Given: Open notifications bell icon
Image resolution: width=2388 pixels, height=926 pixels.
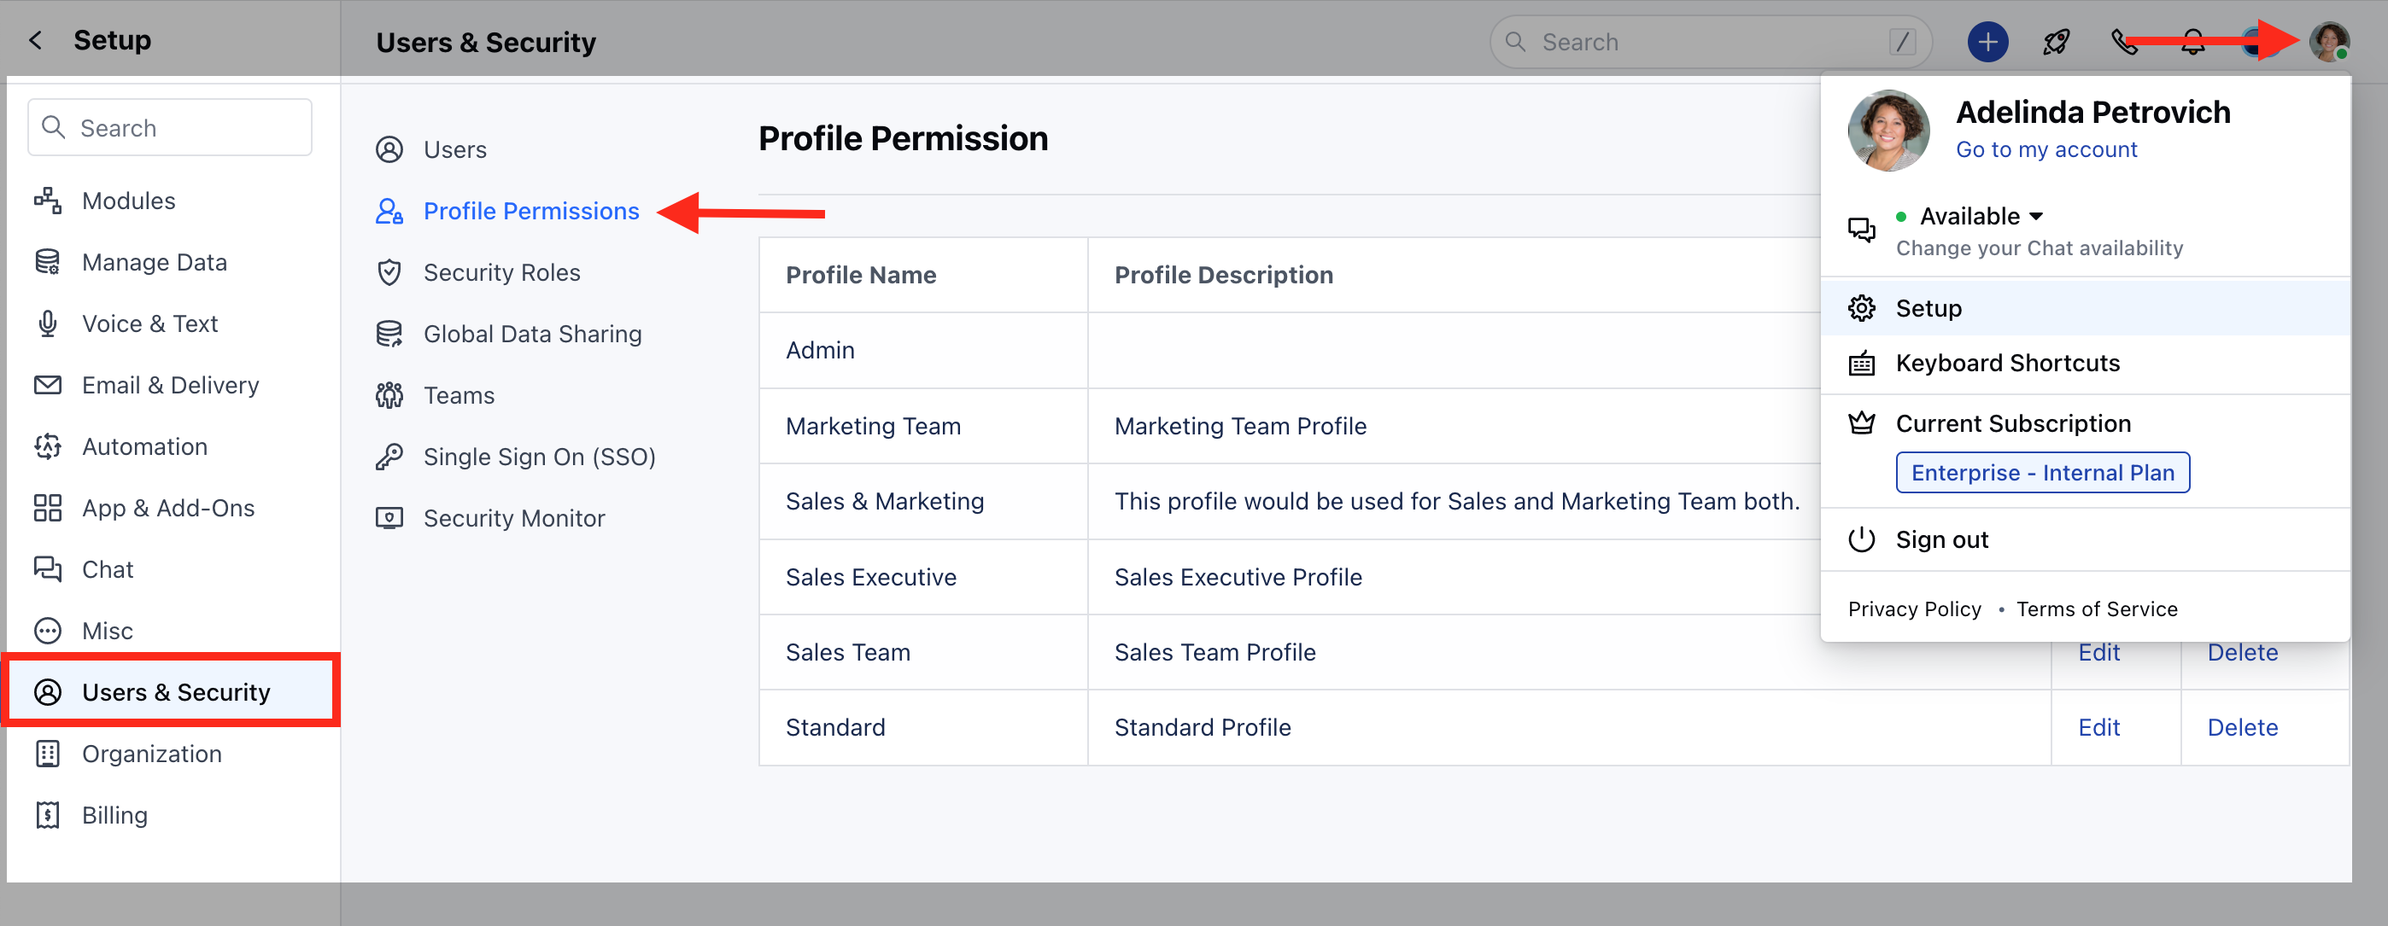Looking at the screenshot, I should point(2192,43).
